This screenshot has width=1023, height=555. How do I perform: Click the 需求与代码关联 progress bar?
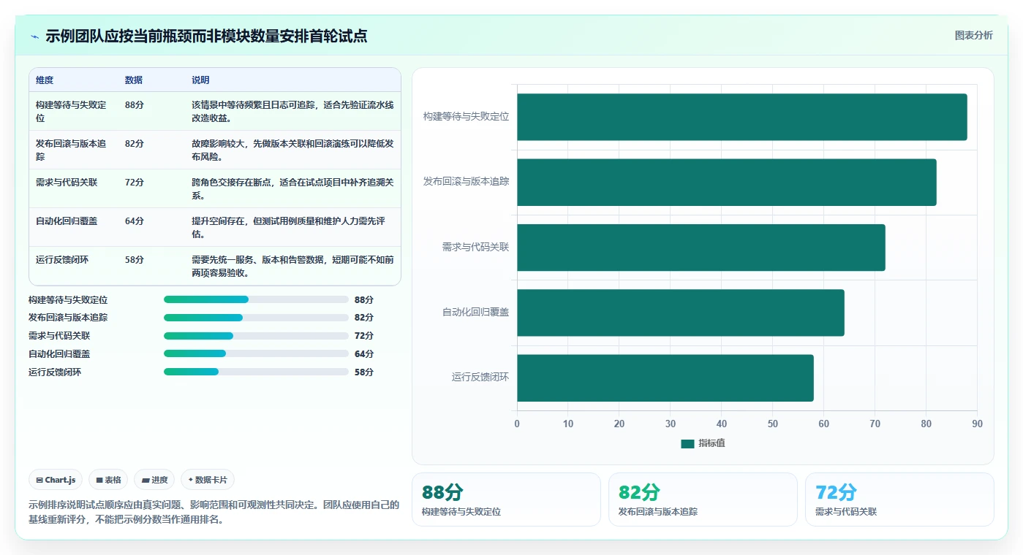coord(256,336)
